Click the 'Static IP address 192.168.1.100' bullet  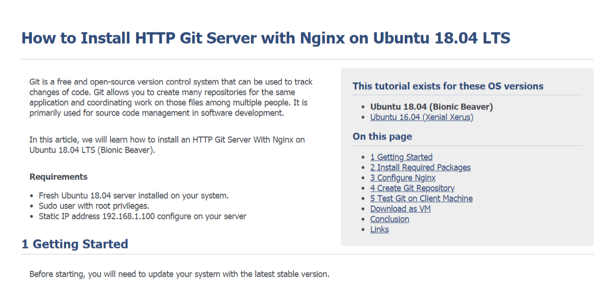(142, 216)
